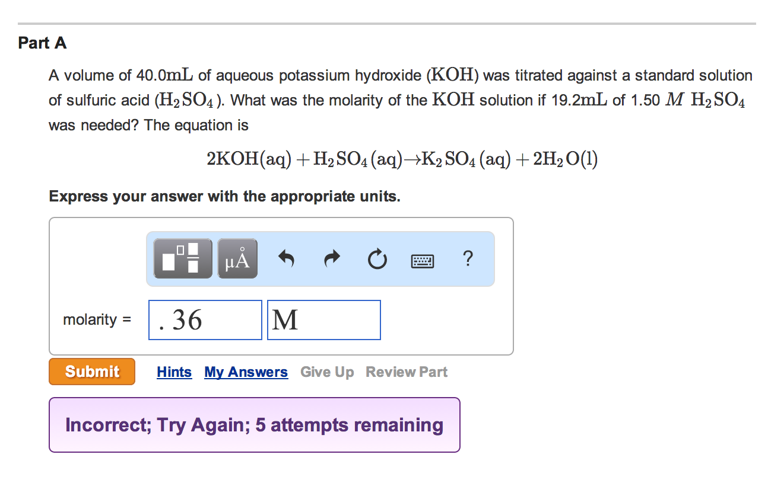The image size is (768, 480).
Task: Click the balanced chemical equation
Action: click(x=402, y=159)
